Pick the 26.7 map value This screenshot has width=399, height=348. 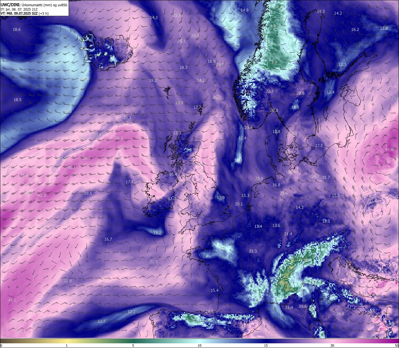pyautogui.click(x=315, y=177)
